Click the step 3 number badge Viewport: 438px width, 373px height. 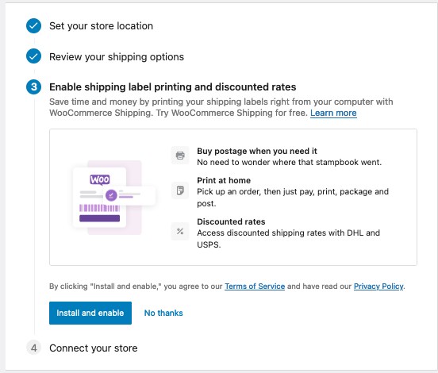point(33,87)
